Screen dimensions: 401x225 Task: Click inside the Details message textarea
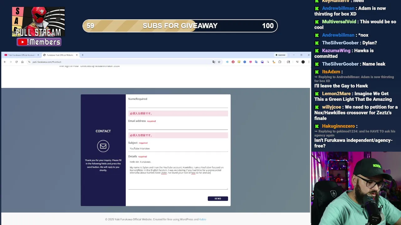pyautogui.click(x=178, y=174)
